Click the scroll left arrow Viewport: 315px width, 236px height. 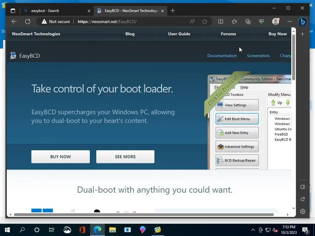(x=10, y=214)
